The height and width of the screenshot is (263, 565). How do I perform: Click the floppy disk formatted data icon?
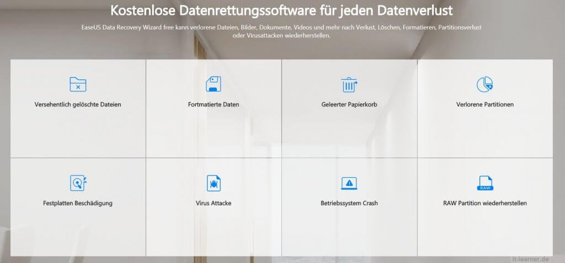tap(214, 84)
